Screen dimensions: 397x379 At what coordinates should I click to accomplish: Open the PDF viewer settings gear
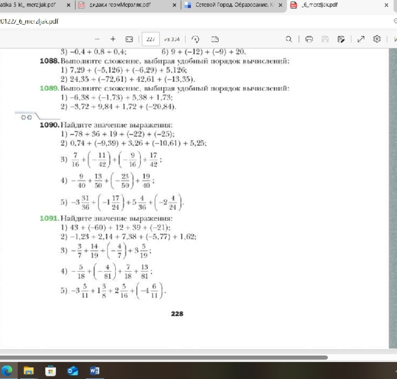pos(377,39)
